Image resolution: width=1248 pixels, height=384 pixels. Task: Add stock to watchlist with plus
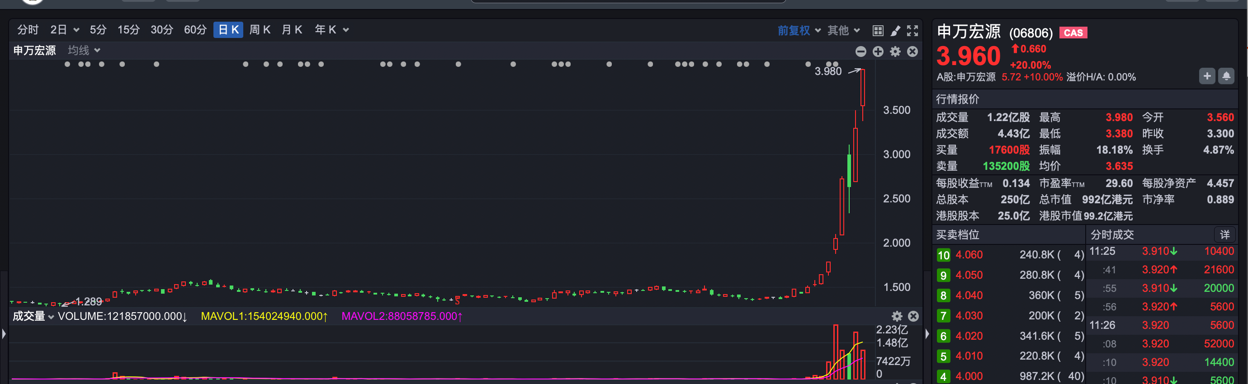coord(1207,76)
